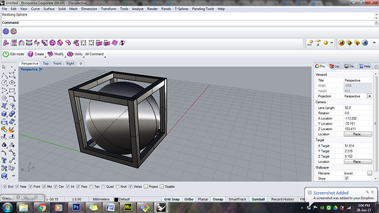Click the round yellow M plugin icon
This screenshot has width=379, height=213.
click(342, 43)
